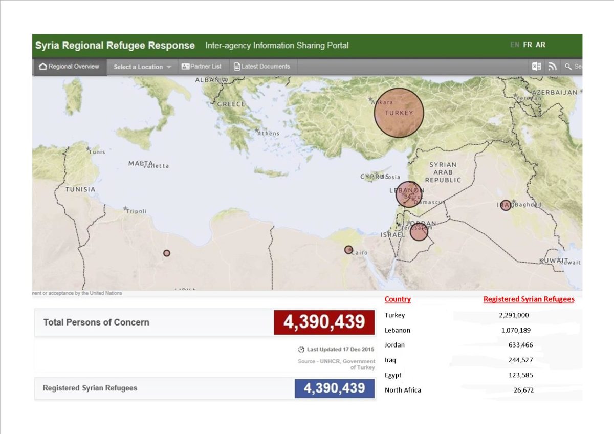Select the Iraq circle marker near Baghdad
Screen dimensions: 614x434
[506, 205]
